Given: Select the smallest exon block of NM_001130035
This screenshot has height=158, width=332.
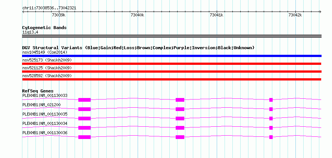Looking at the screenshot, I should click(x=271, y=118).
